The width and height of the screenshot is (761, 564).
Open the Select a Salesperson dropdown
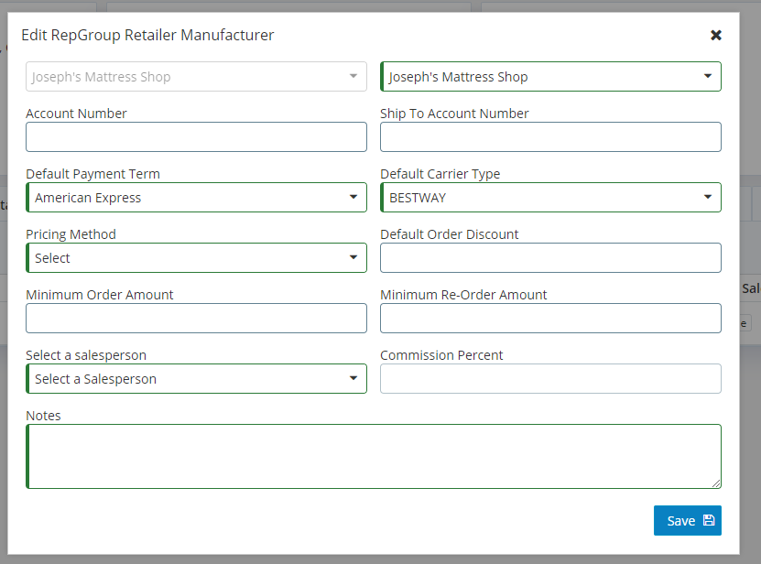pos(196,378)
